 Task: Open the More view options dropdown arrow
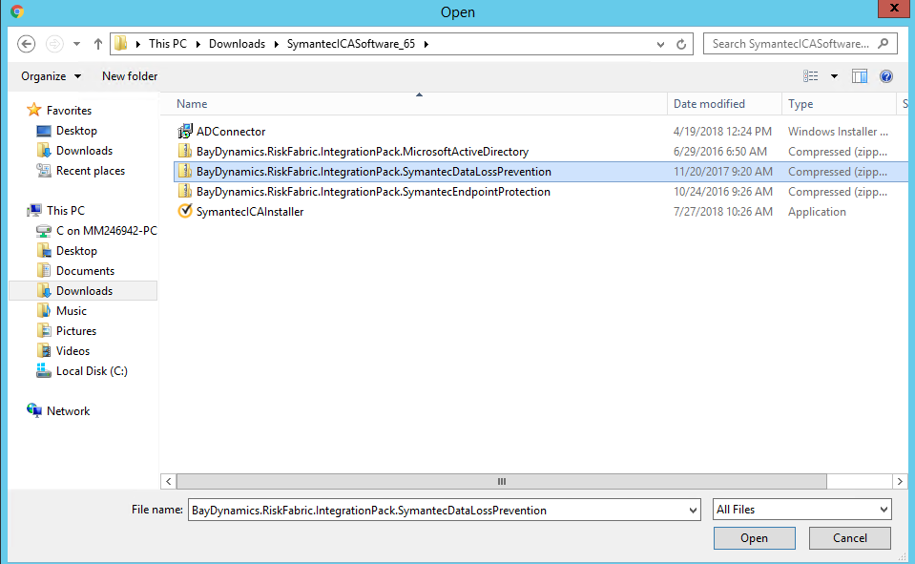(x=834, y=76)
